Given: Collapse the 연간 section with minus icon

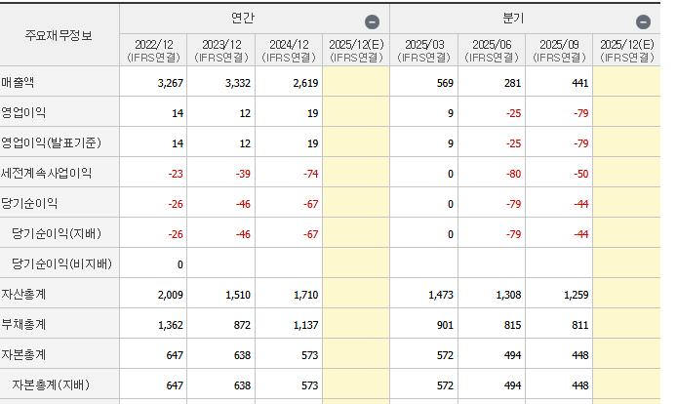Looking at the screenshot, I should point(372,21).
